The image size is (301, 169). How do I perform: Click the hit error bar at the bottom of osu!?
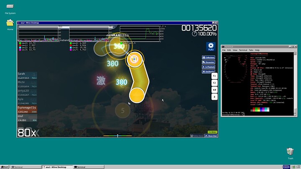pyautogui.click(x=117, y=136)
